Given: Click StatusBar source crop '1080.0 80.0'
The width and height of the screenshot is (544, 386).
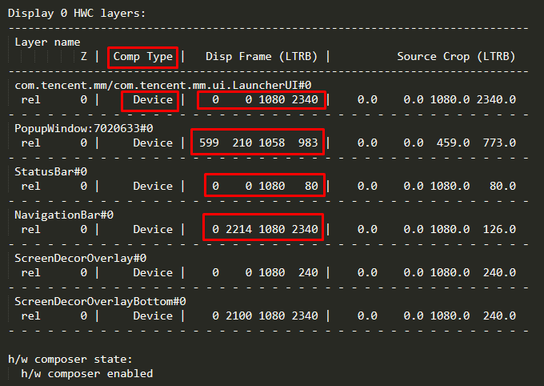Looking at the screenshot, I should pos(473,187).
